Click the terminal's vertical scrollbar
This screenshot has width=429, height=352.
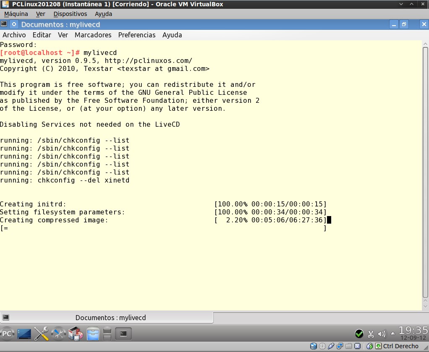[x=425, y=168]
